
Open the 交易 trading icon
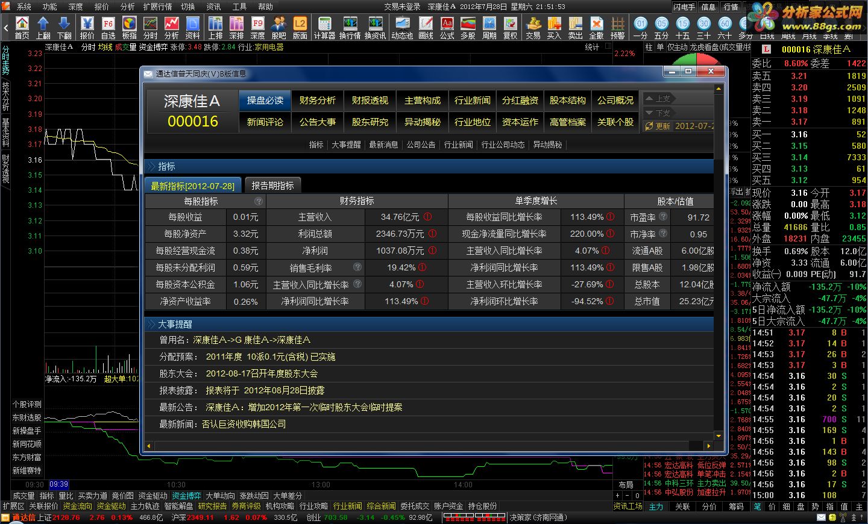[533, 27]
